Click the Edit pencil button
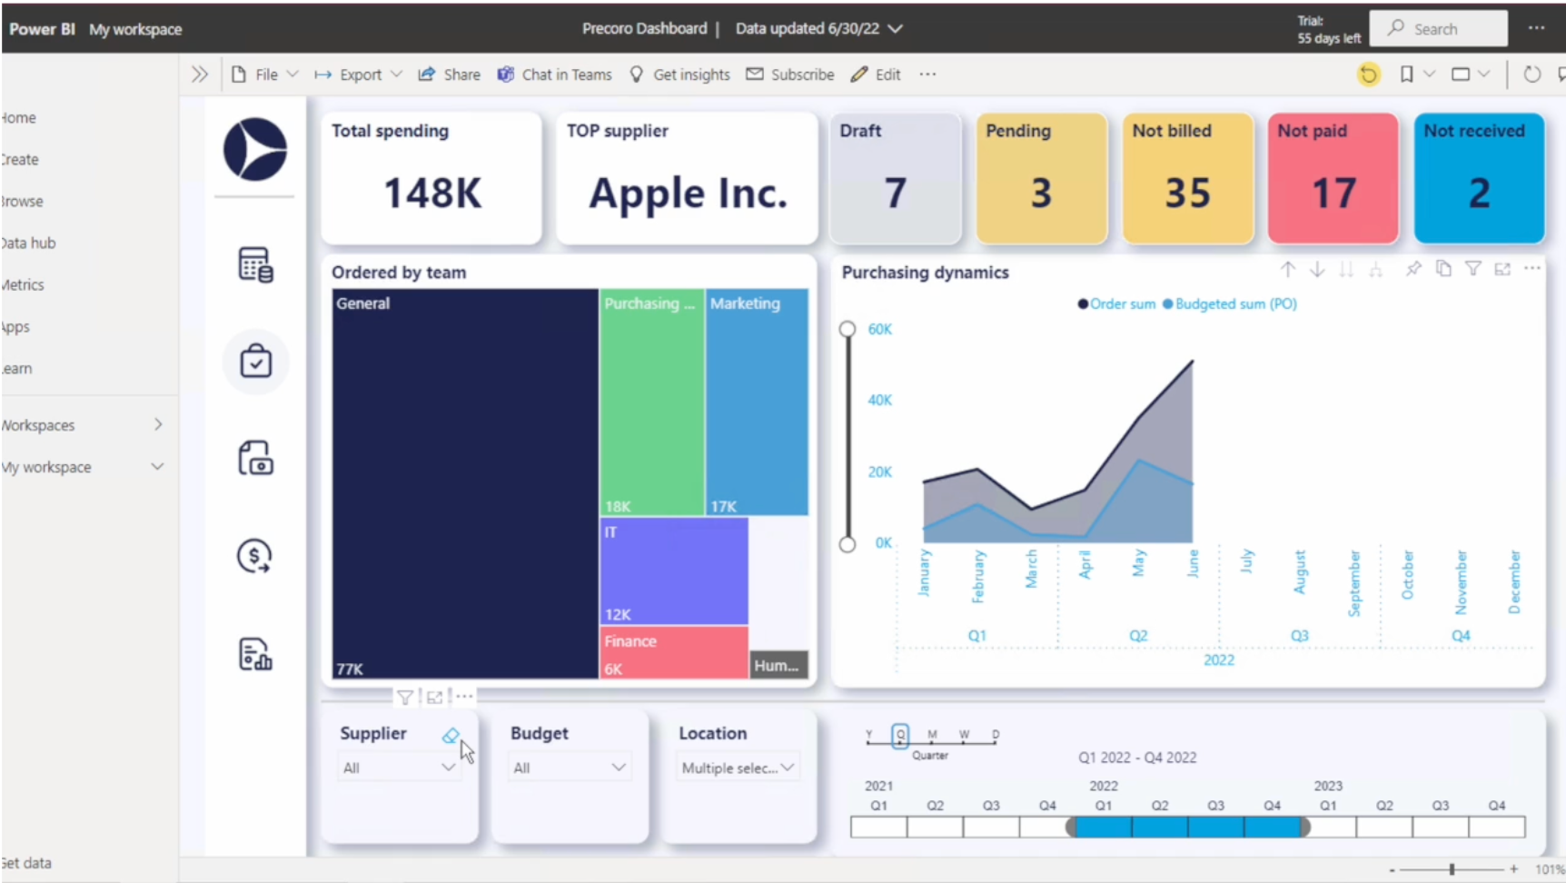 pyautogui.click(x=876, y=74)
